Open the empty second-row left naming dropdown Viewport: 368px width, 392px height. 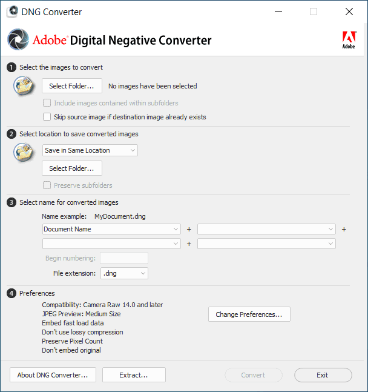(111, 244)
